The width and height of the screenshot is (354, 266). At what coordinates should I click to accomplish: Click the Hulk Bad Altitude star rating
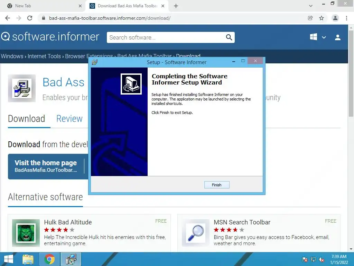59,230
